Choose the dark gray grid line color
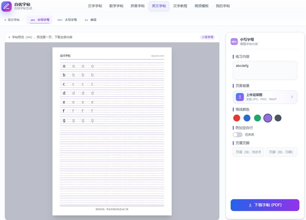The image size is (306, 220). pyautogui.click(x=278, y=118)
